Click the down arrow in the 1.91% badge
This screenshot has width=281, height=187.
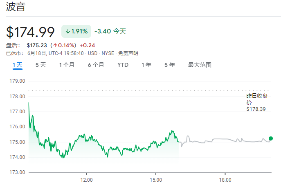tap(68, 31)
